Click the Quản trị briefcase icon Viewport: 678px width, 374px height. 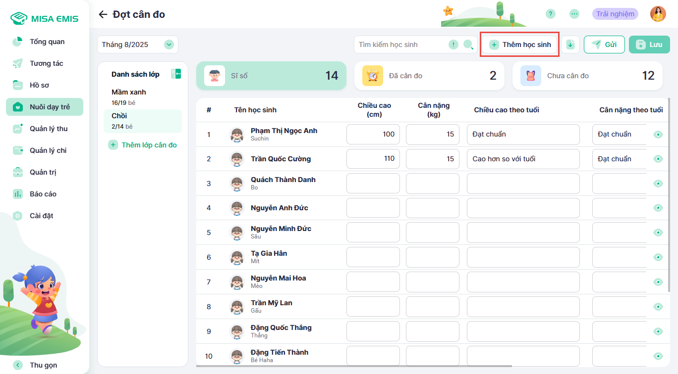18,172
